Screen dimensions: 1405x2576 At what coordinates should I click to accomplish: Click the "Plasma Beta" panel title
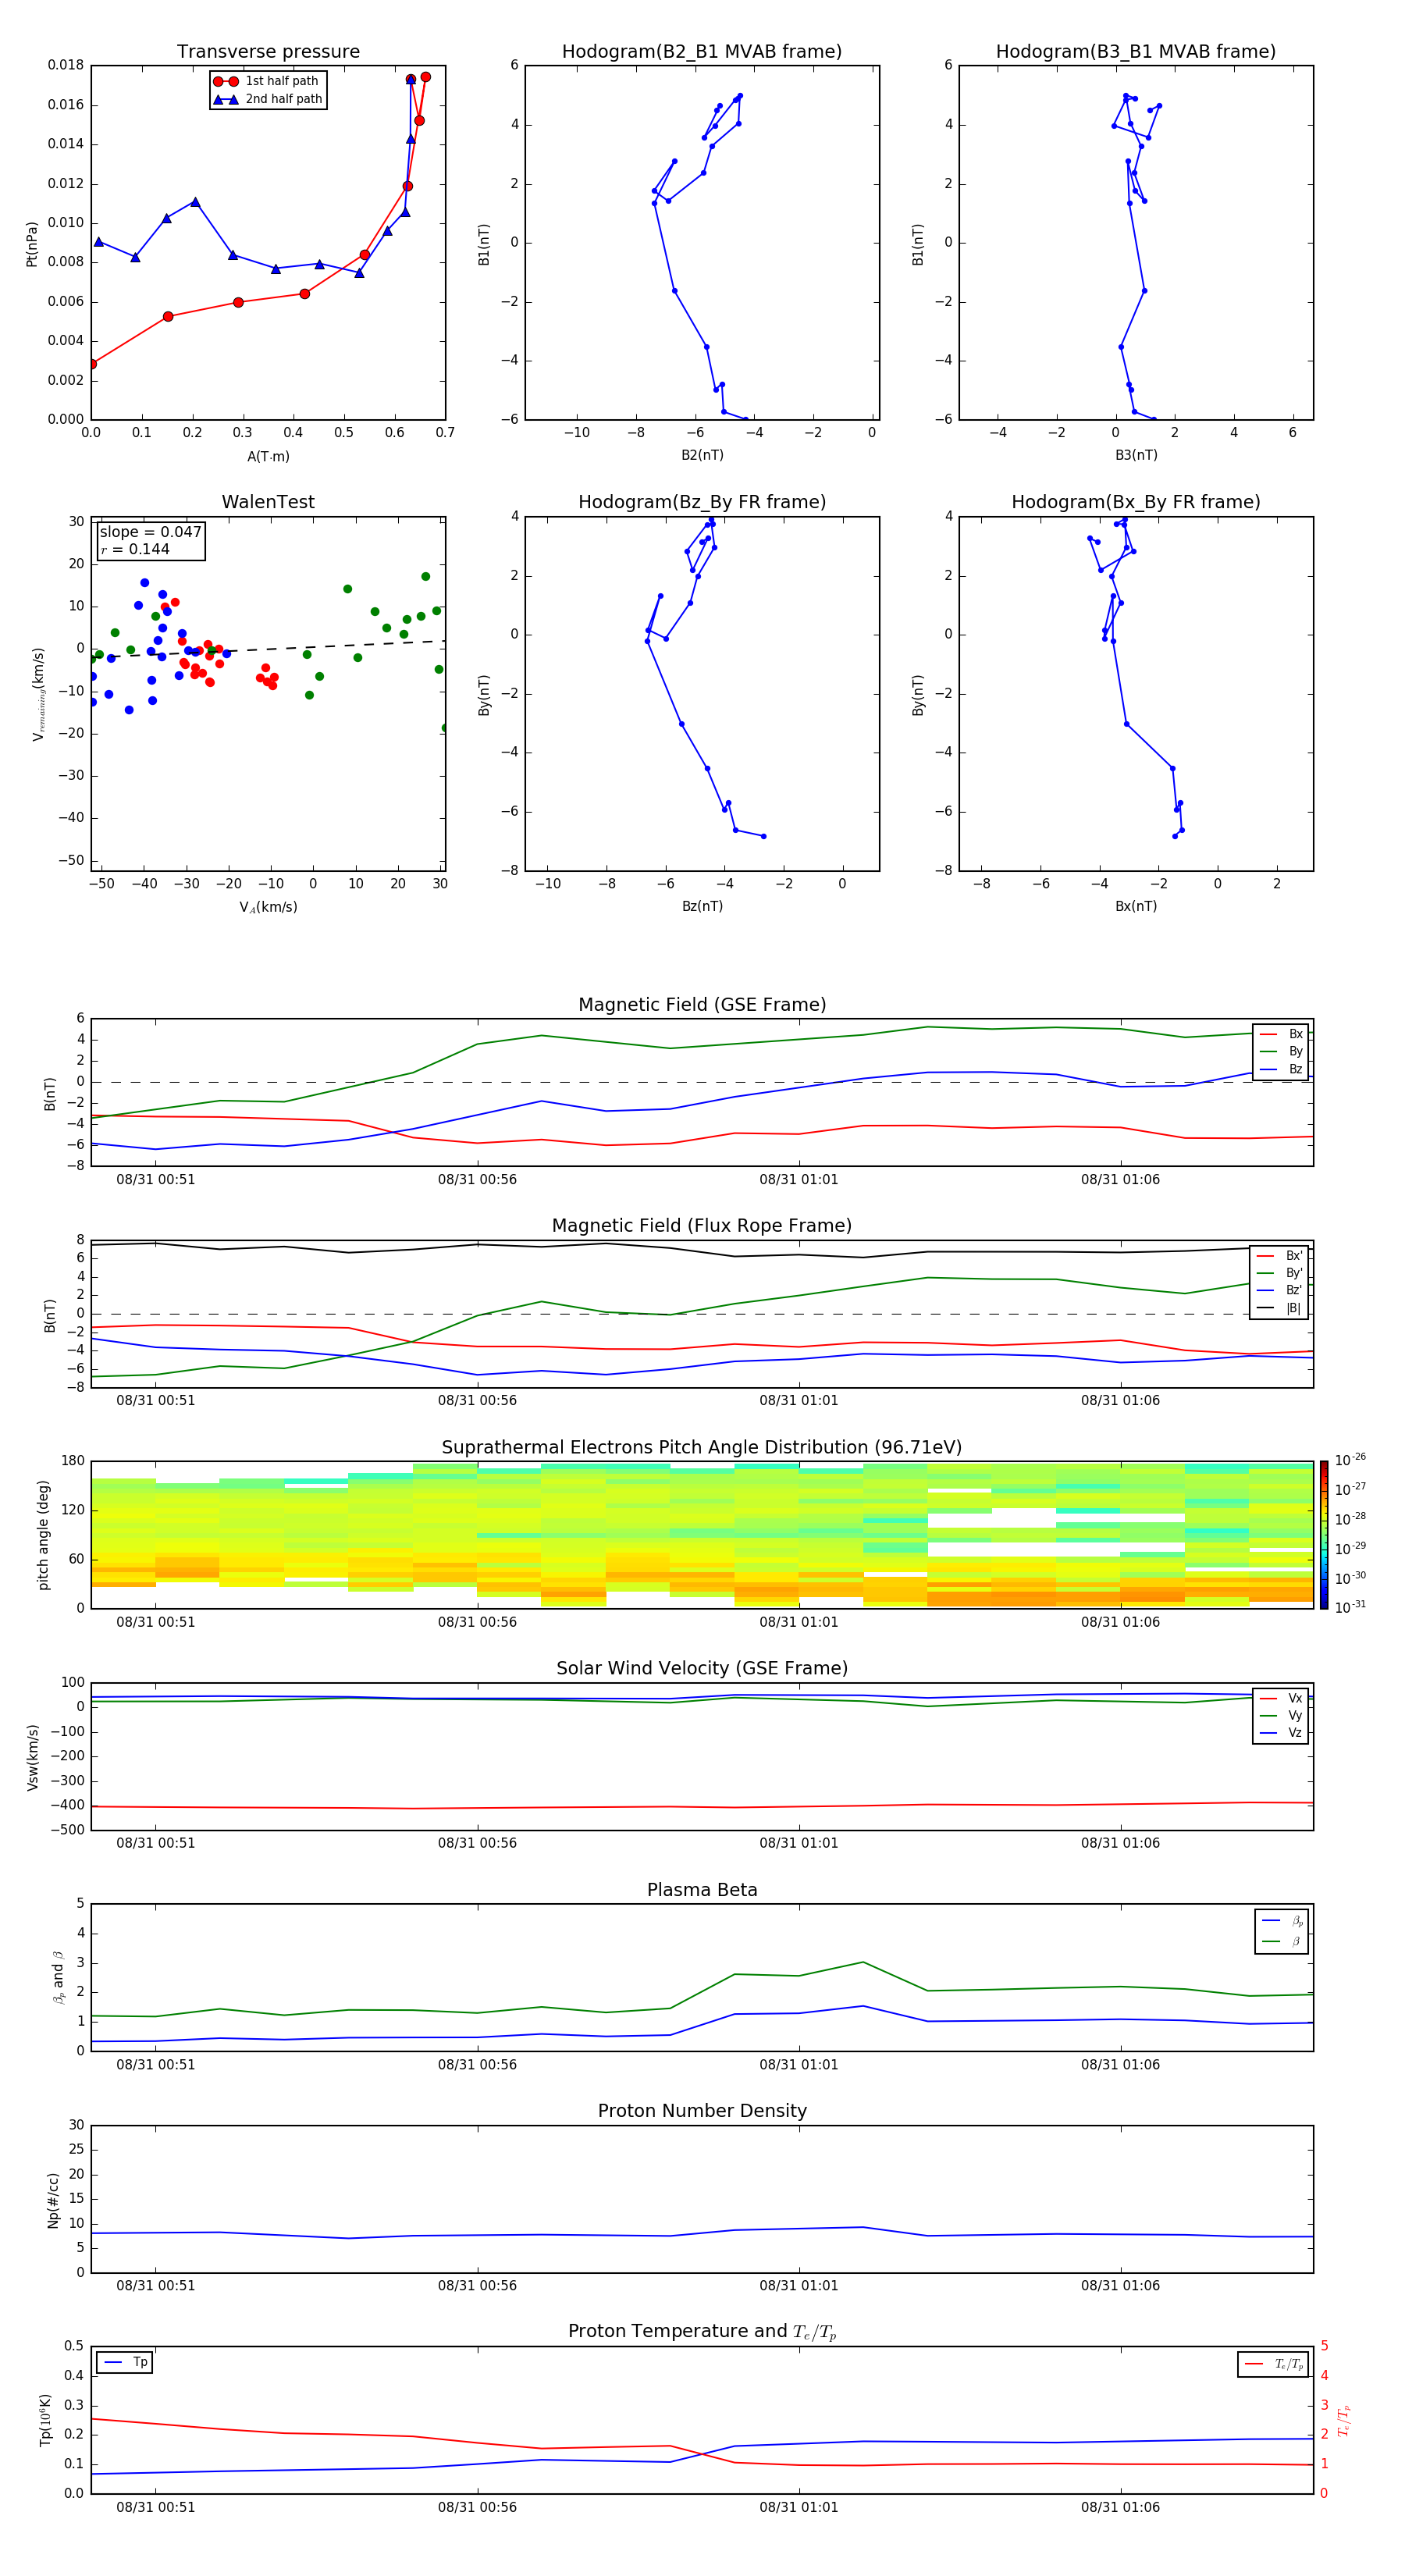click(702, 1890)
